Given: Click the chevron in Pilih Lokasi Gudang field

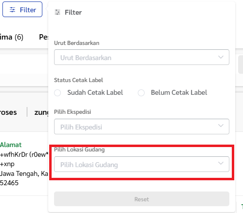Looking at the screenshot, I should [221, 163].
